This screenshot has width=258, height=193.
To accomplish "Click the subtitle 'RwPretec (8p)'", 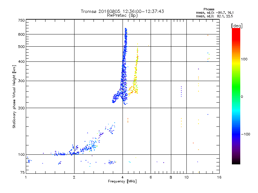I will pos(122,15).
